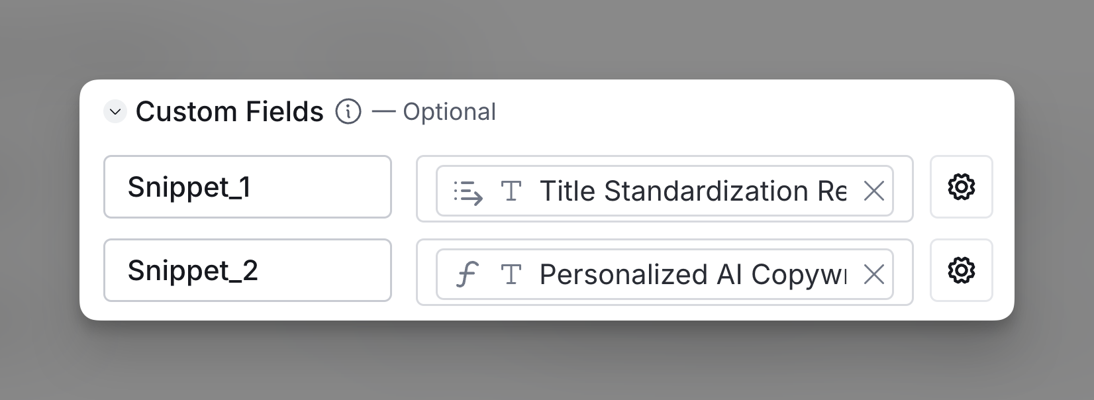This screenshot has height=400, width=1094.
Task: Select the Personalized AI Copyw chip label
Action: pos(693,274)
